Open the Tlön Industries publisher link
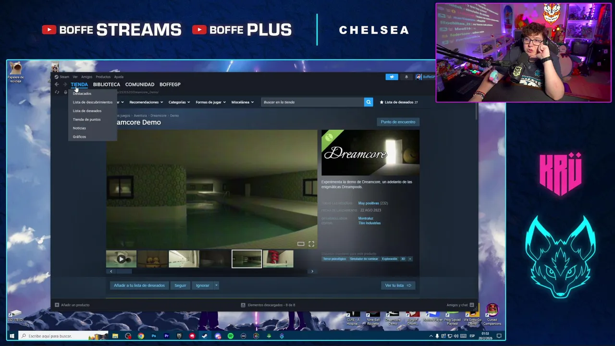The image size is (615, 346). click(x=369, y=223)
